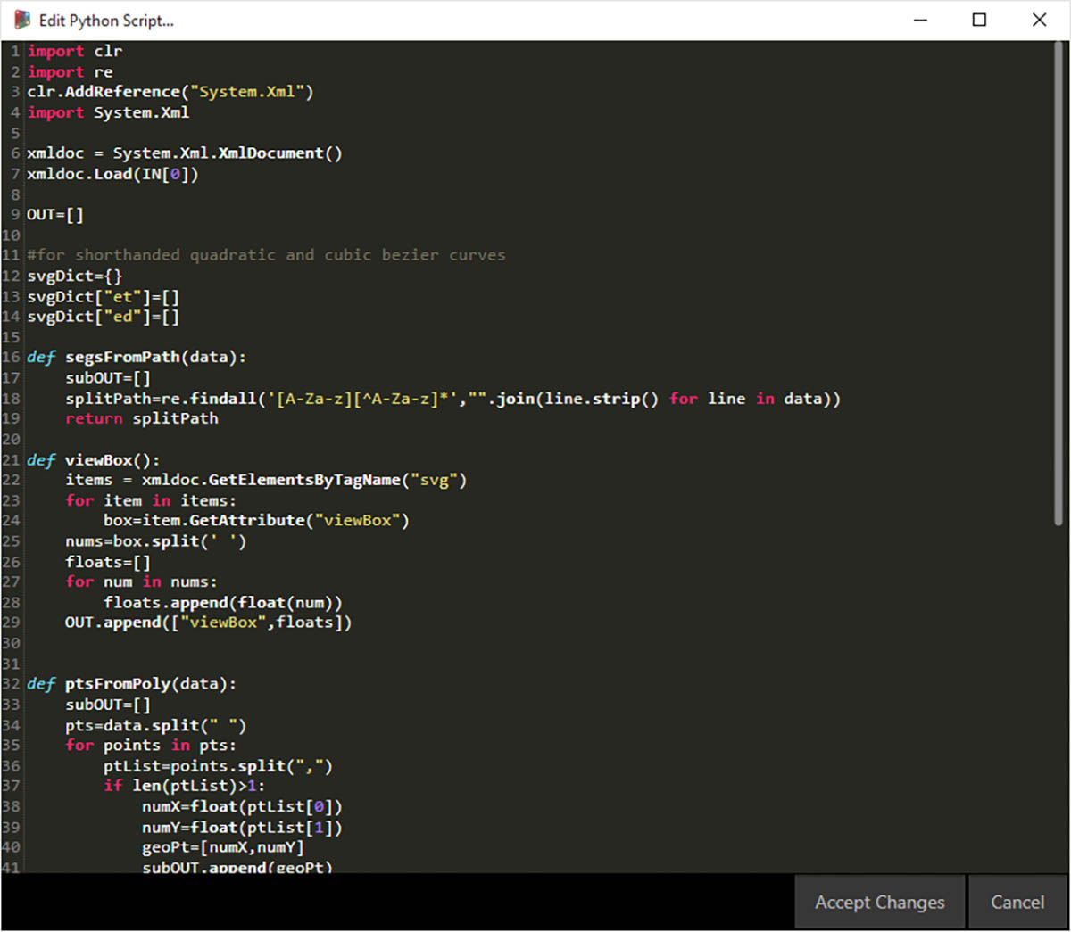Click the OUT=[] statement
Image resolution: width=1071 pixels, height=932 pixels.
pyautogui.click(x=54, y=215)
